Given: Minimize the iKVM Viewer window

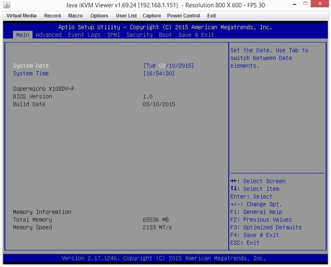Looking at the screenshot, I should click(x=294, y=4).
